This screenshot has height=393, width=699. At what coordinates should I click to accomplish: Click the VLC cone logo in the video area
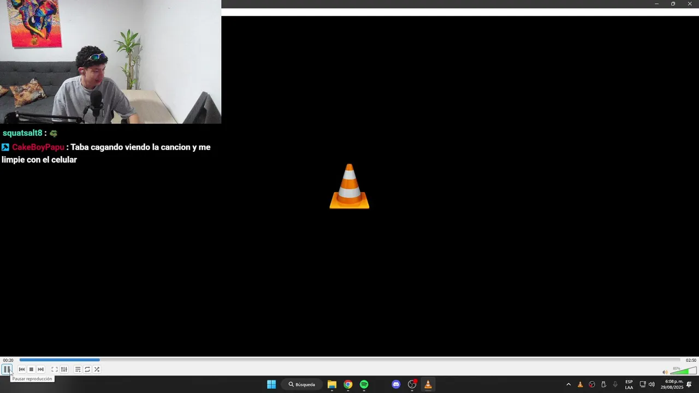(349, 186)
